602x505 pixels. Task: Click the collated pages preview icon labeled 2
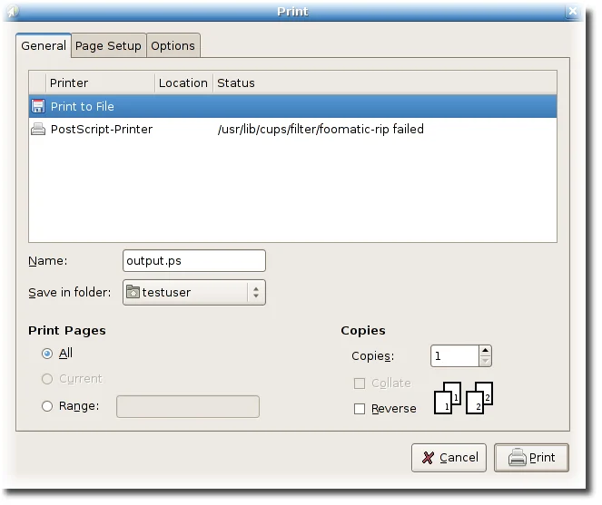pyautogui.click(x=479, y=398)
